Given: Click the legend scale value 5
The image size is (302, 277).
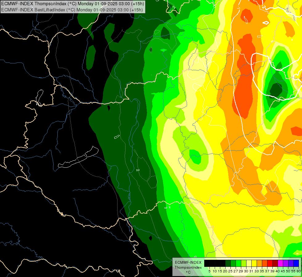Looking at the screenshot, I should coord(209,271).
